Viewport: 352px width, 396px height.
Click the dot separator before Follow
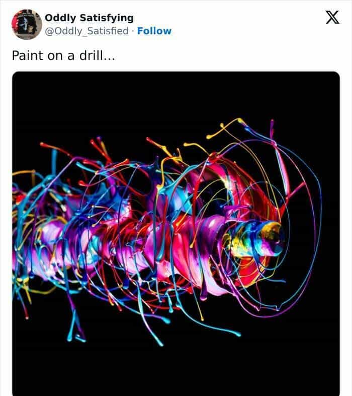pyautogui.click(x=133, y=31)
